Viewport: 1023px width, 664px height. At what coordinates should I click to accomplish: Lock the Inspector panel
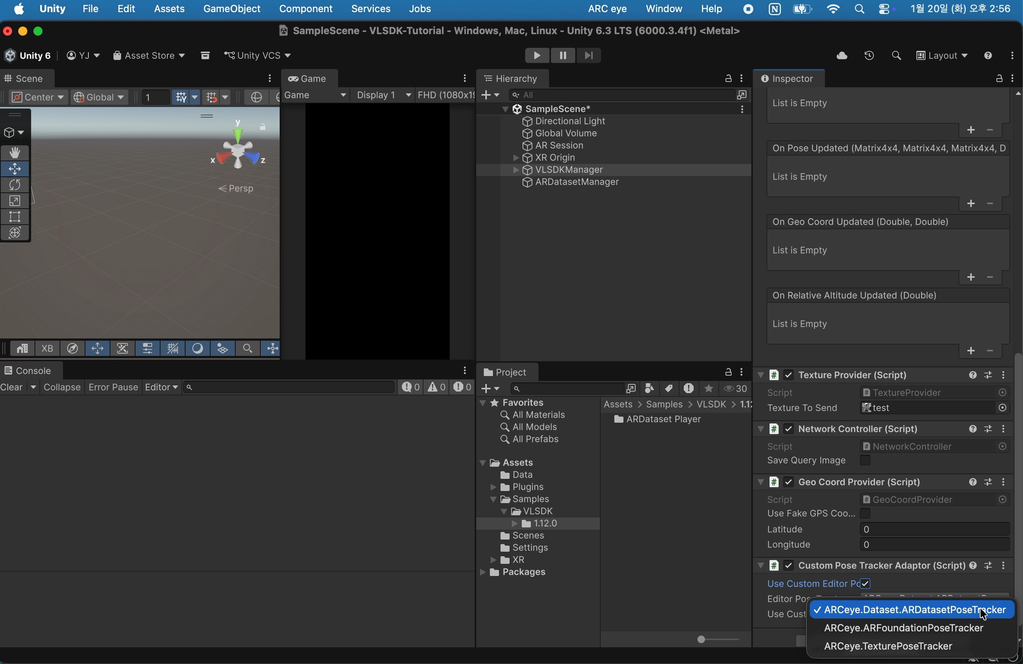(999, 79)
